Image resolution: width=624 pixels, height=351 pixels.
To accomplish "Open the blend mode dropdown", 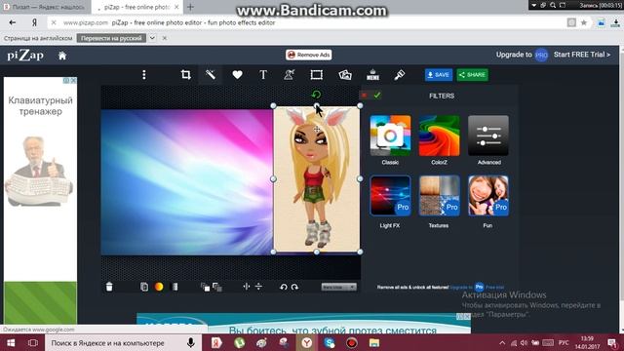I will [x=338, y=287].
